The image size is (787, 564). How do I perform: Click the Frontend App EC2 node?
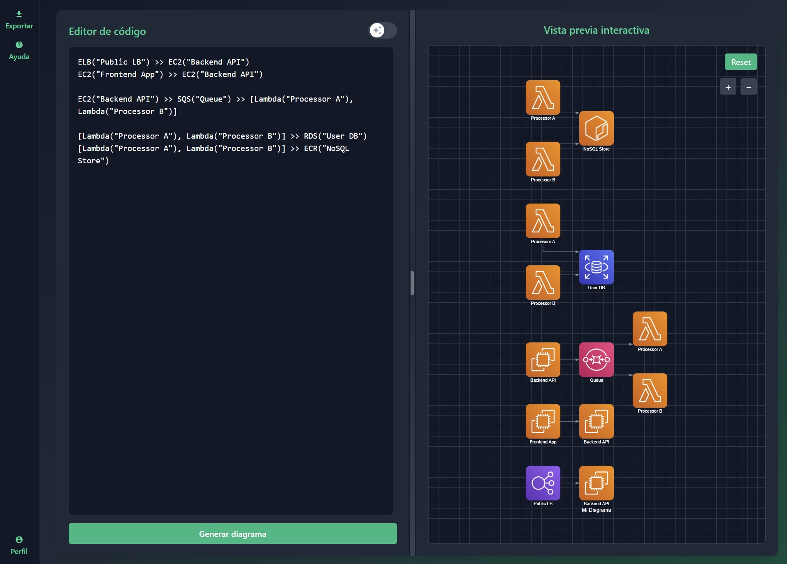543,422
